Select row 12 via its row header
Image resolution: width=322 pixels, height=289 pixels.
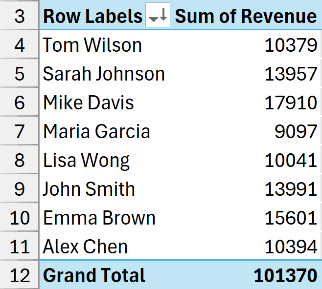(x=19, y=275)
